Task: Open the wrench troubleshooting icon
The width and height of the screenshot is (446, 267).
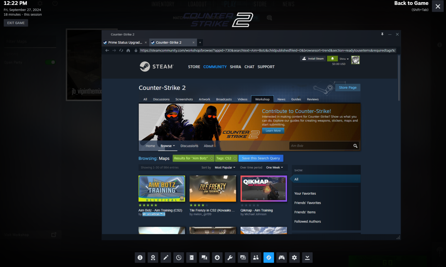Action: coord(230,258)
